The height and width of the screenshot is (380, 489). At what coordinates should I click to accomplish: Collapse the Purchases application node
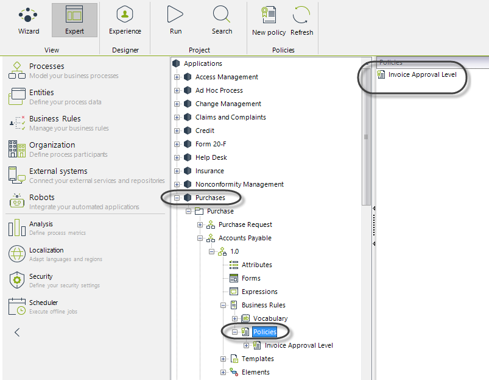coord(177,198)
